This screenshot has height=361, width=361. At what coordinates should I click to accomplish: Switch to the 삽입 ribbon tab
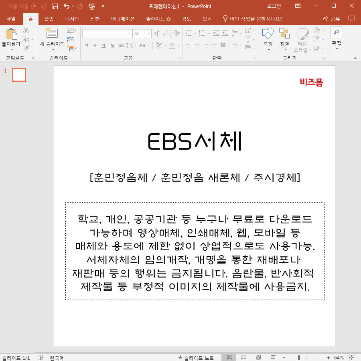coord(49,18)
